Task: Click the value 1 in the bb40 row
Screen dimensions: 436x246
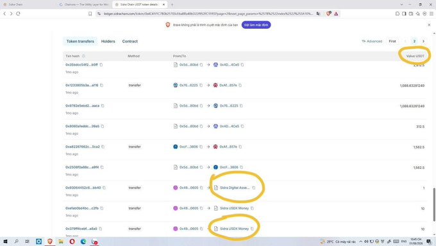Action: [x=424, y=188]
